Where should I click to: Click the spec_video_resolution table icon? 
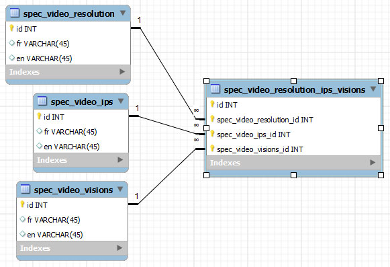tap(14, 13)
